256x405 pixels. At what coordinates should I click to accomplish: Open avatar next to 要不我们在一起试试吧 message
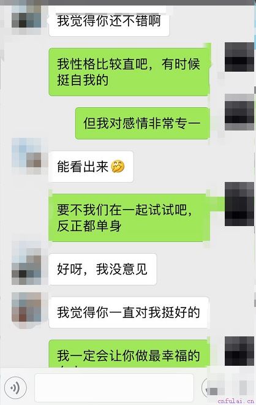(239, 204)
